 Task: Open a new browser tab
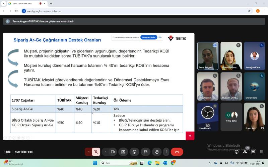[51, 3]
